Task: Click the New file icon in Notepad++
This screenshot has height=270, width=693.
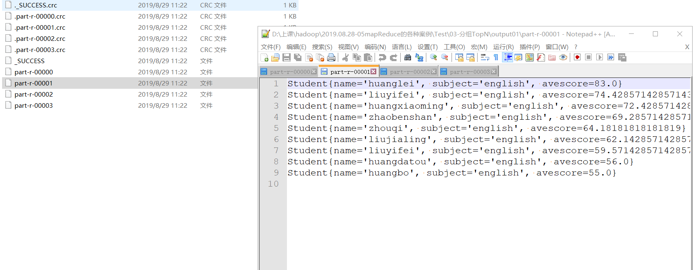Action: tap(265, 57)
